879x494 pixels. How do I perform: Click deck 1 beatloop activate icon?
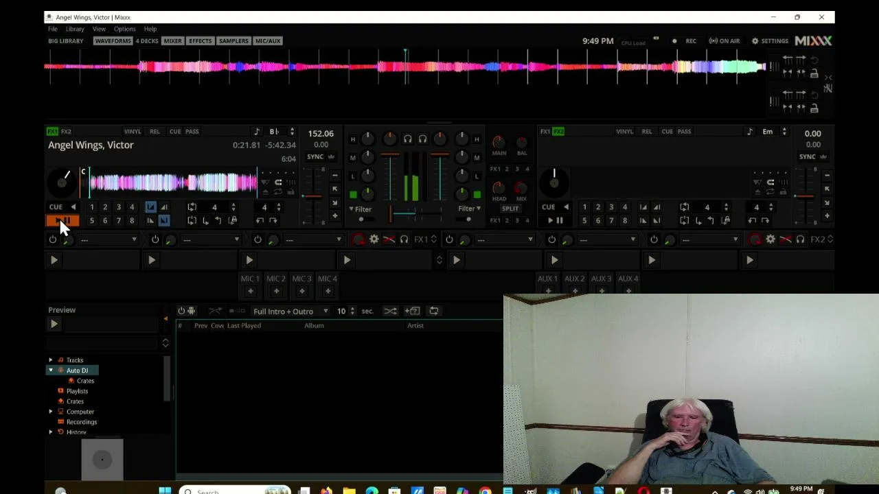(x=192, y=207)
